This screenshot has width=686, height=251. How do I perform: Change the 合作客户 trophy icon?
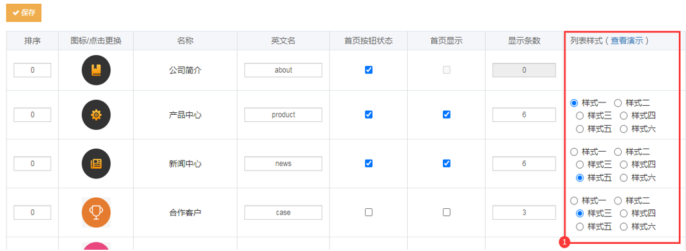point(96,213)
